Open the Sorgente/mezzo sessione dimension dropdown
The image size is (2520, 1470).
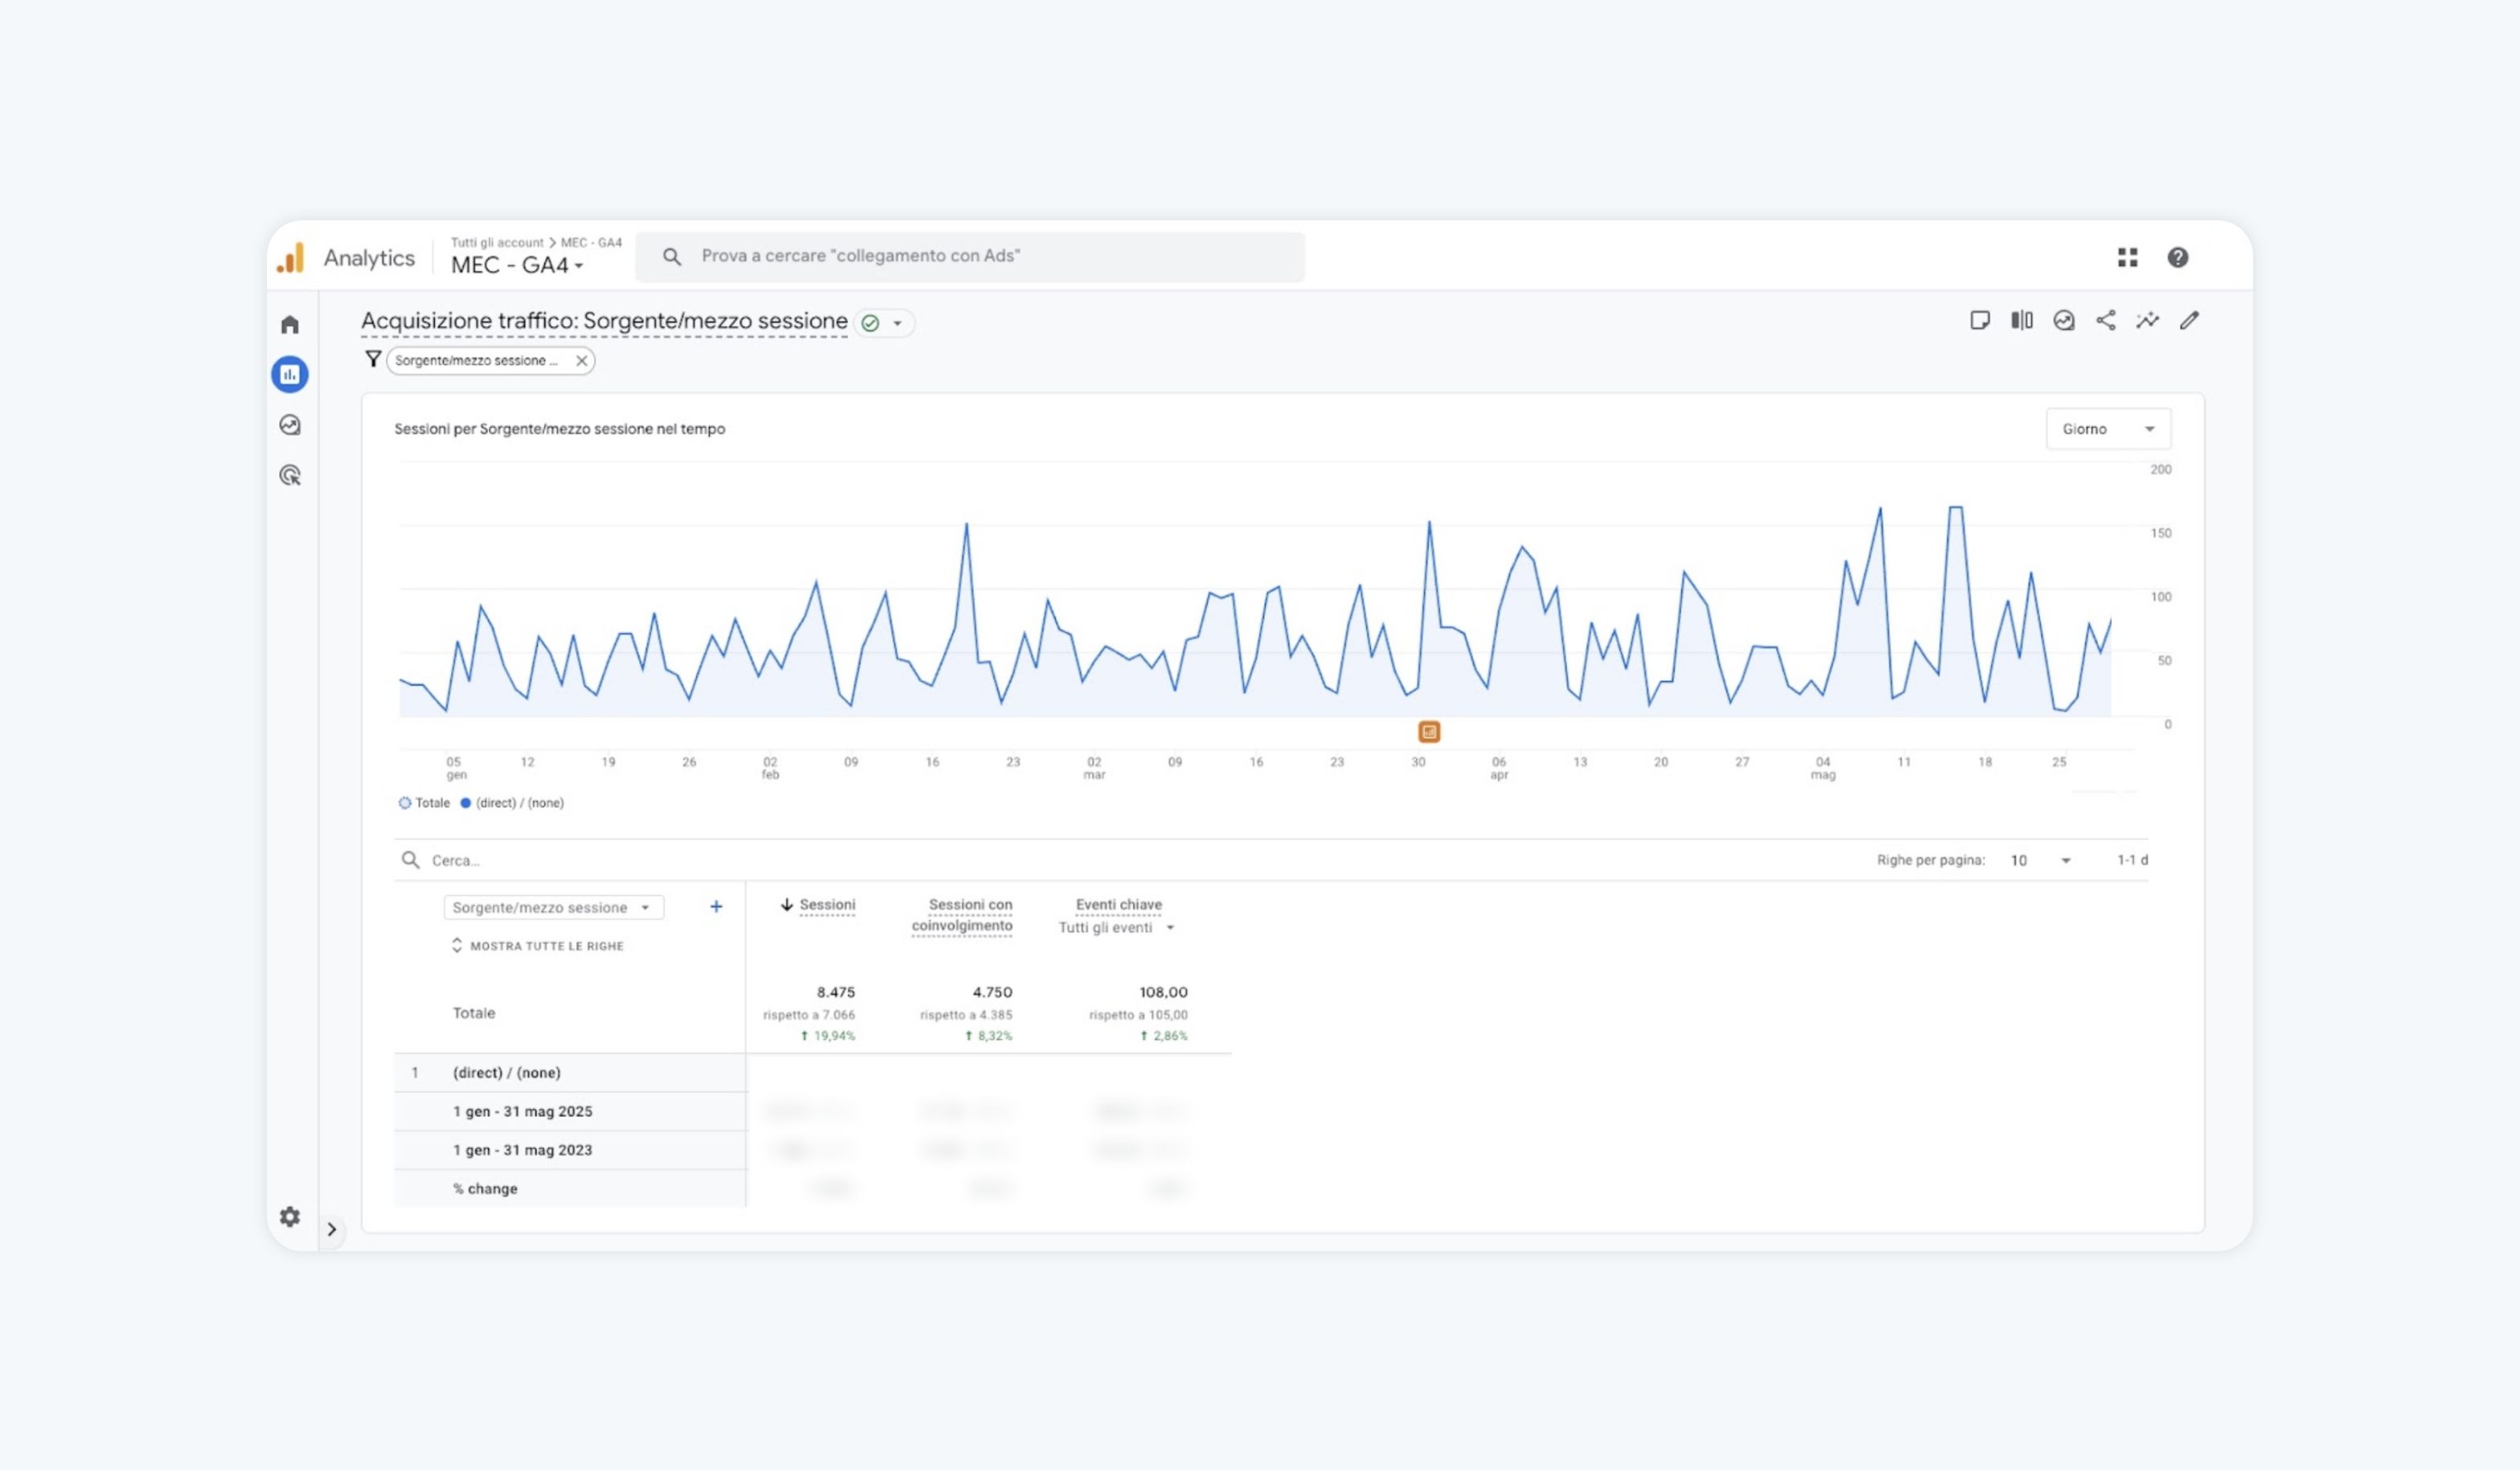pyautogui.click(x=553, y=907)
